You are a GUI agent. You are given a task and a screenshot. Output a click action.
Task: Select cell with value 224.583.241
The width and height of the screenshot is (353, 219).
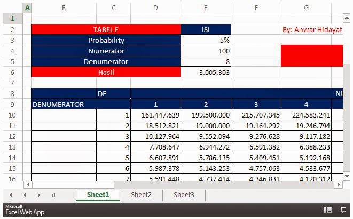pyautogui.click(x=306, y=115)
